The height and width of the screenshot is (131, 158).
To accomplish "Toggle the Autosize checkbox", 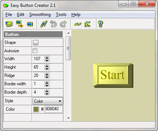I will (35, 50).
